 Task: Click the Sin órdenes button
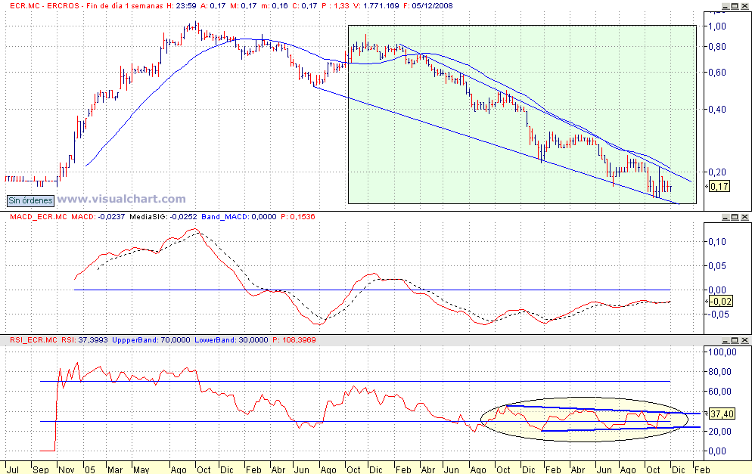pyautogui.click(x=30, y=200)
